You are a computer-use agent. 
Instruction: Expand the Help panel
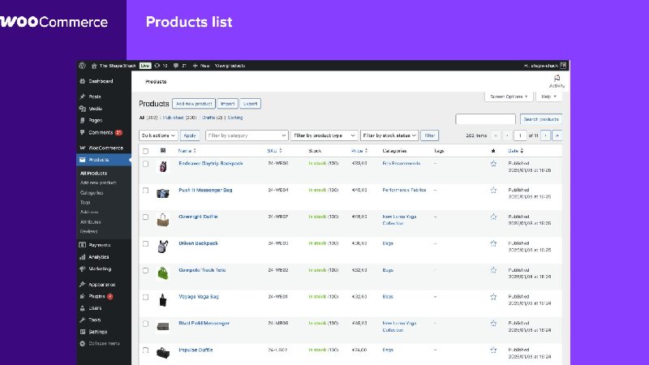point(549,97)
